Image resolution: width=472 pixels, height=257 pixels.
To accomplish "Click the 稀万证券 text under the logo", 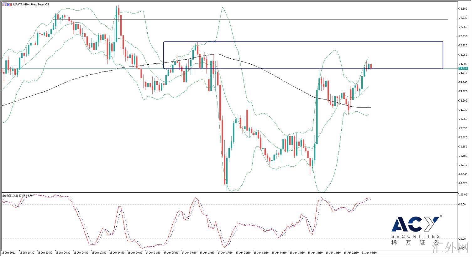I will pyautogui.click(x=415, y=243).
